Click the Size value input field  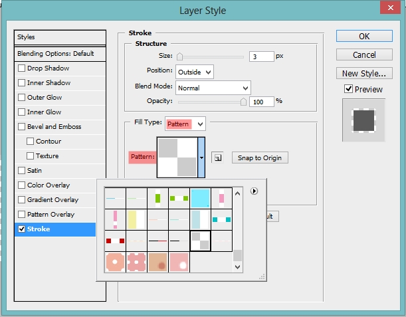tap(262, 56)
